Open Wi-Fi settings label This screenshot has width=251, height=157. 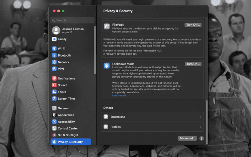[x=61, y=49]
